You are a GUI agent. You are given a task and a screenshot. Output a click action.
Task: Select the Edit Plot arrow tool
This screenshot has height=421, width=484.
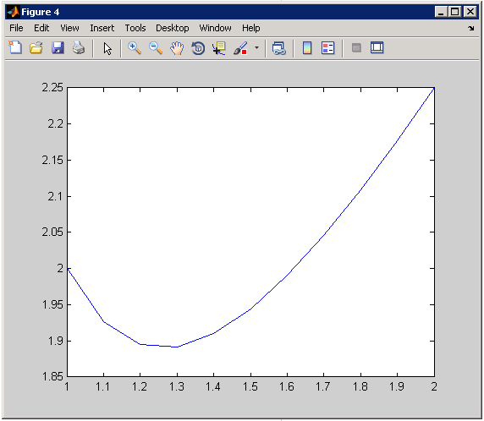(x=107, y=48)
